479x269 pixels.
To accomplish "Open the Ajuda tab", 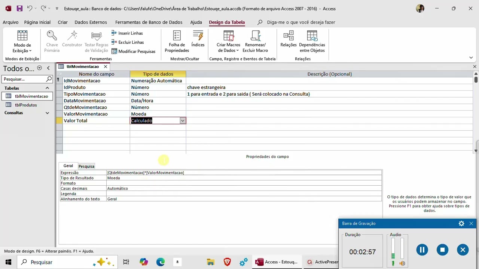I will click(196, 22).
